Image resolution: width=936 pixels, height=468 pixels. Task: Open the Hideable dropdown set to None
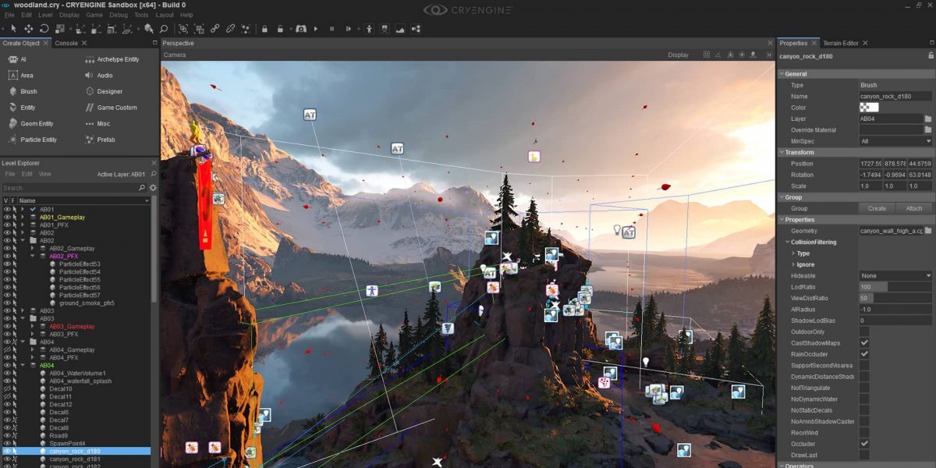coord(895,275)
